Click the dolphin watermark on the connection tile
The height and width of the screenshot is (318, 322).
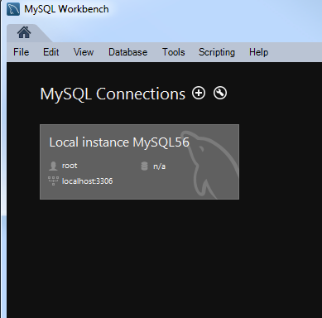(x=211, y=165)
